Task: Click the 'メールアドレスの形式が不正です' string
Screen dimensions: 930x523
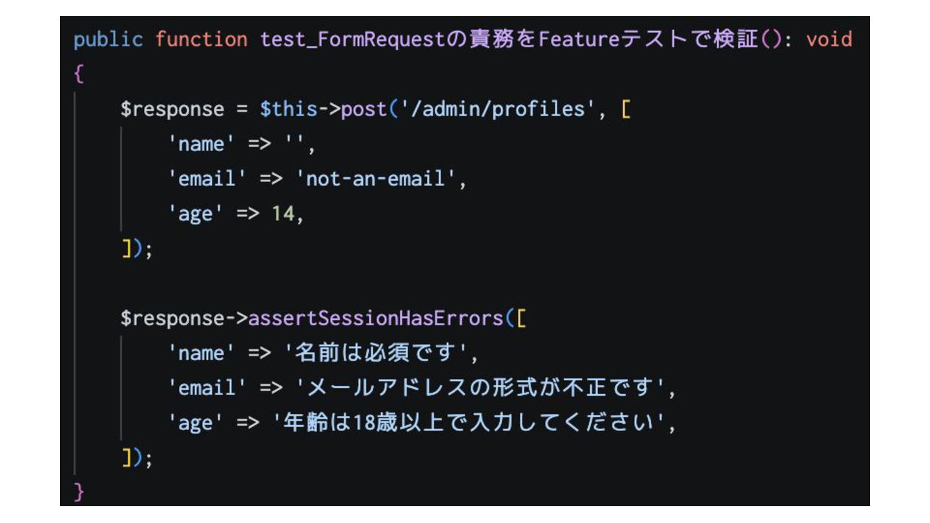Action: pos(480,388)
